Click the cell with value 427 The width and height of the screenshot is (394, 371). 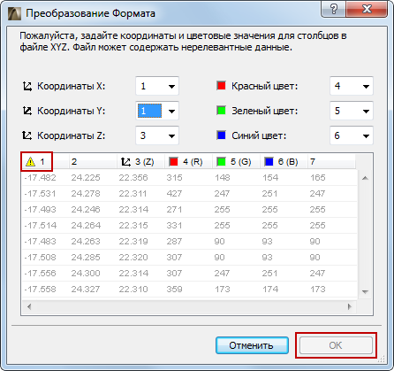click(x=174, y=194)
